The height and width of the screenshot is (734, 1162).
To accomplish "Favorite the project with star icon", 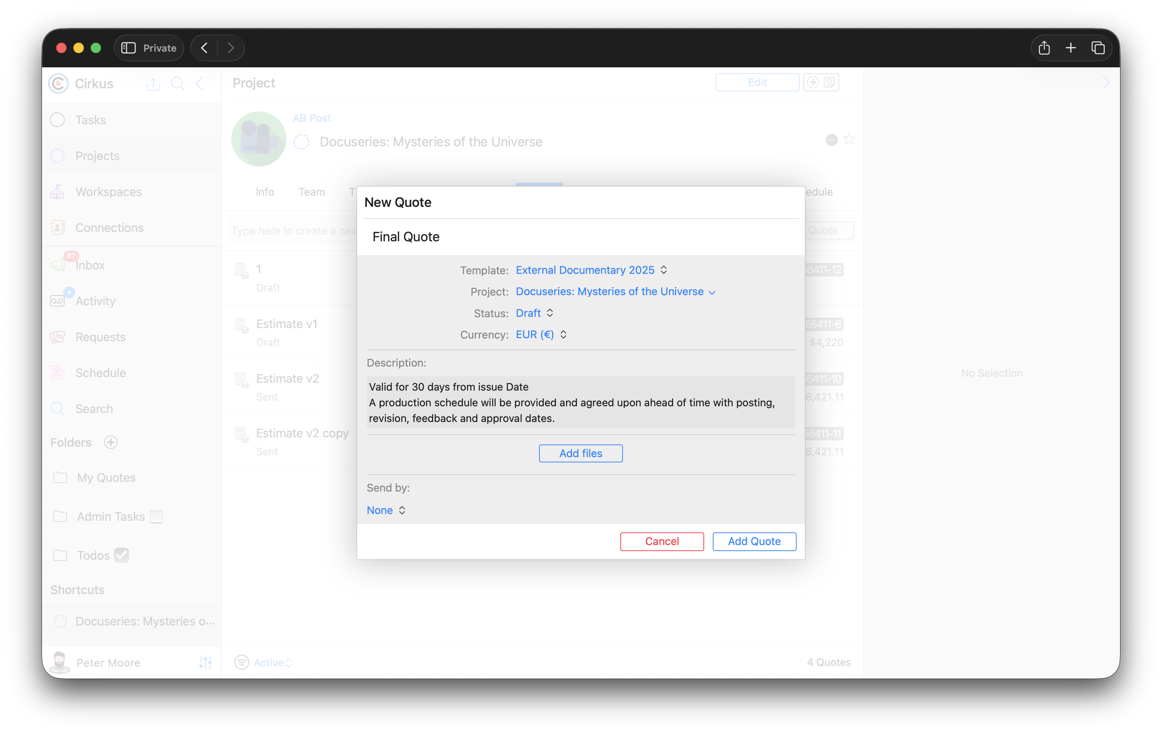I will pos(849,140).
